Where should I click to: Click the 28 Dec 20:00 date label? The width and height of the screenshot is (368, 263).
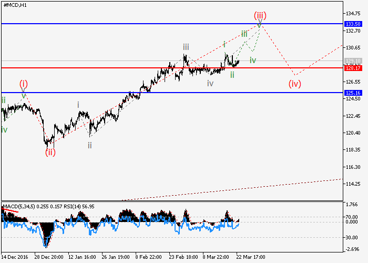click(49, 257)
